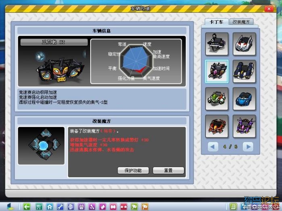Go to previous kart page arrow
This screenshot has height=211, width=282.
coord(213,147)
